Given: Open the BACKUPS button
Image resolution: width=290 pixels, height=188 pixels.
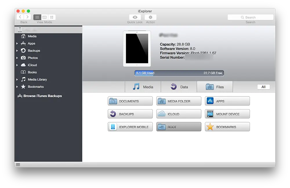Looking at the screenshot, I should pyautogui.click(x=130, y=114).
